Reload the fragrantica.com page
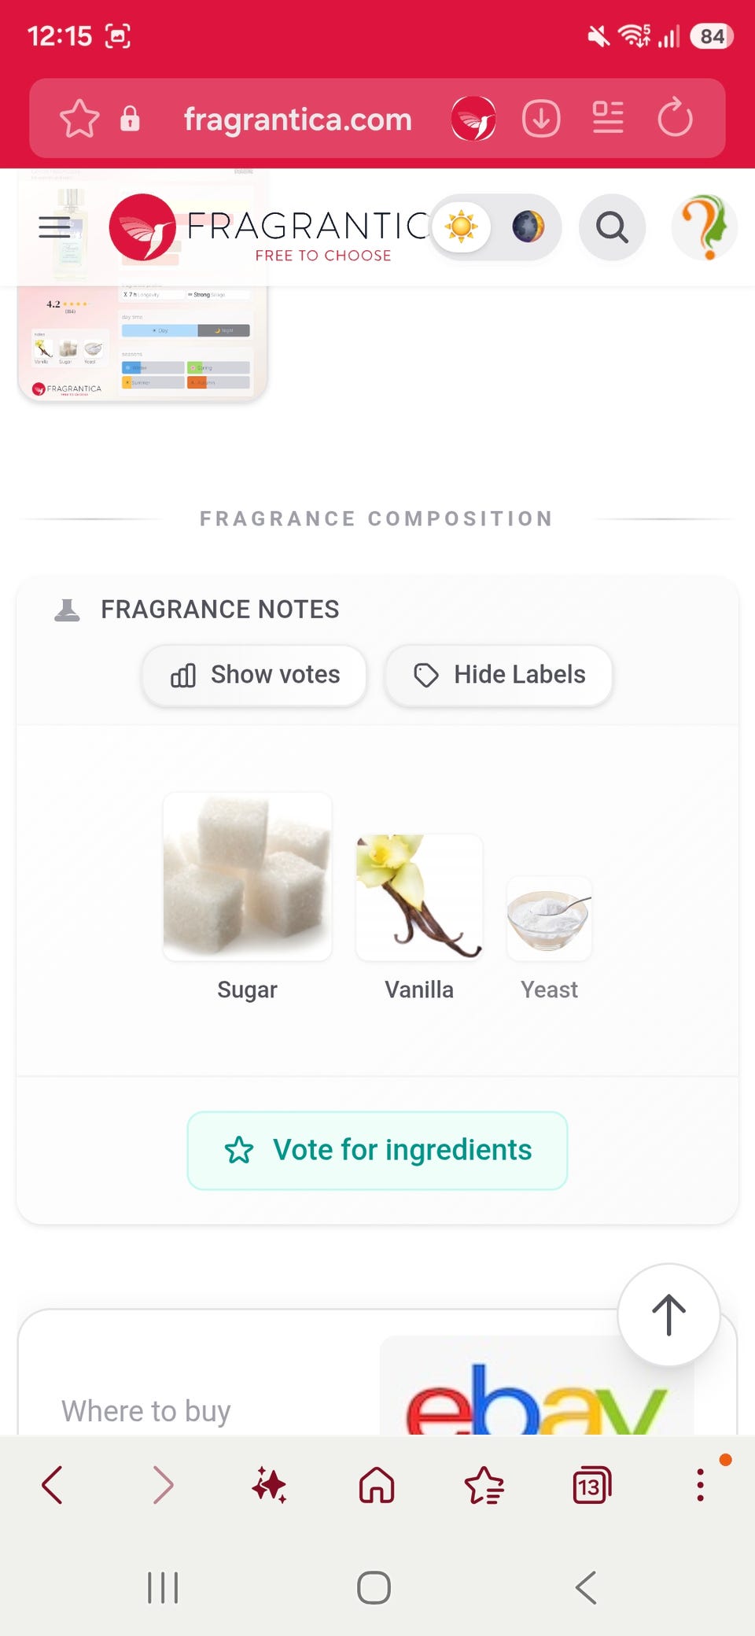 675,118
